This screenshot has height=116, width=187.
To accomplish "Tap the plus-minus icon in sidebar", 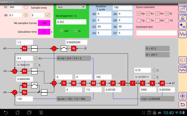I will click(182, 25).
